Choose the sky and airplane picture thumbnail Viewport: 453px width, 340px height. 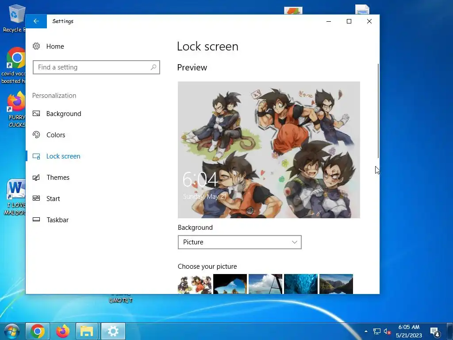click(265, 284)
